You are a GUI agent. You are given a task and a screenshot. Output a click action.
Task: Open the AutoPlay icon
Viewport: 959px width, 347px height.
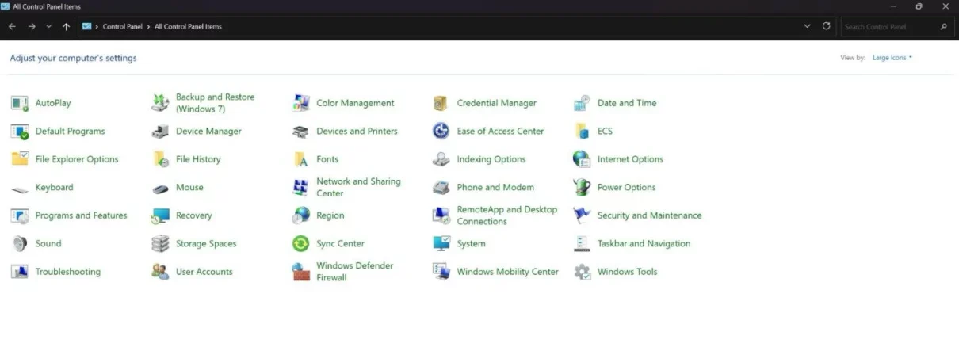(x=20, y=103)
